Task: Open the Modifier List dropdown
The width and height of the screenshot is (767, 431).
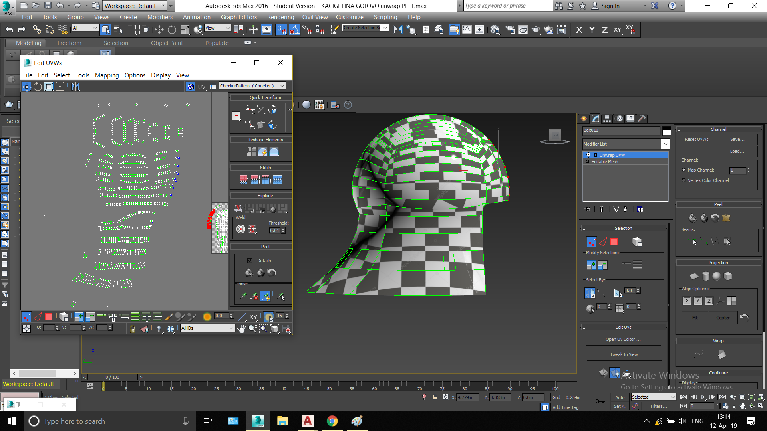Action: click(x=626, y=144)
